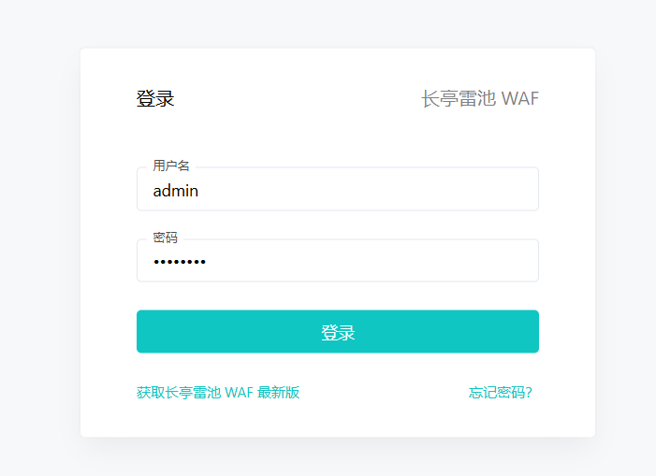The width and height of the screenshot is (656, 476).
Task: Click the 用户名 field label
Action: (171, 166)
